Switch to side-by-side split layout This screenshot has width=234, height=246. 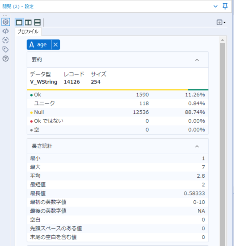tap(28, 22)
